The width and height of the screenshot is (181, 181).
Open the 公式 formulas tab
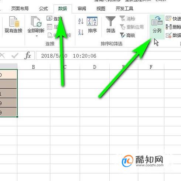point(43,8)
